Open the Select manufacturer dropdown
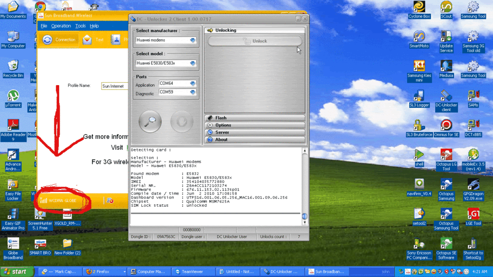The image size is (493, 277). click(x=193, y=40)
